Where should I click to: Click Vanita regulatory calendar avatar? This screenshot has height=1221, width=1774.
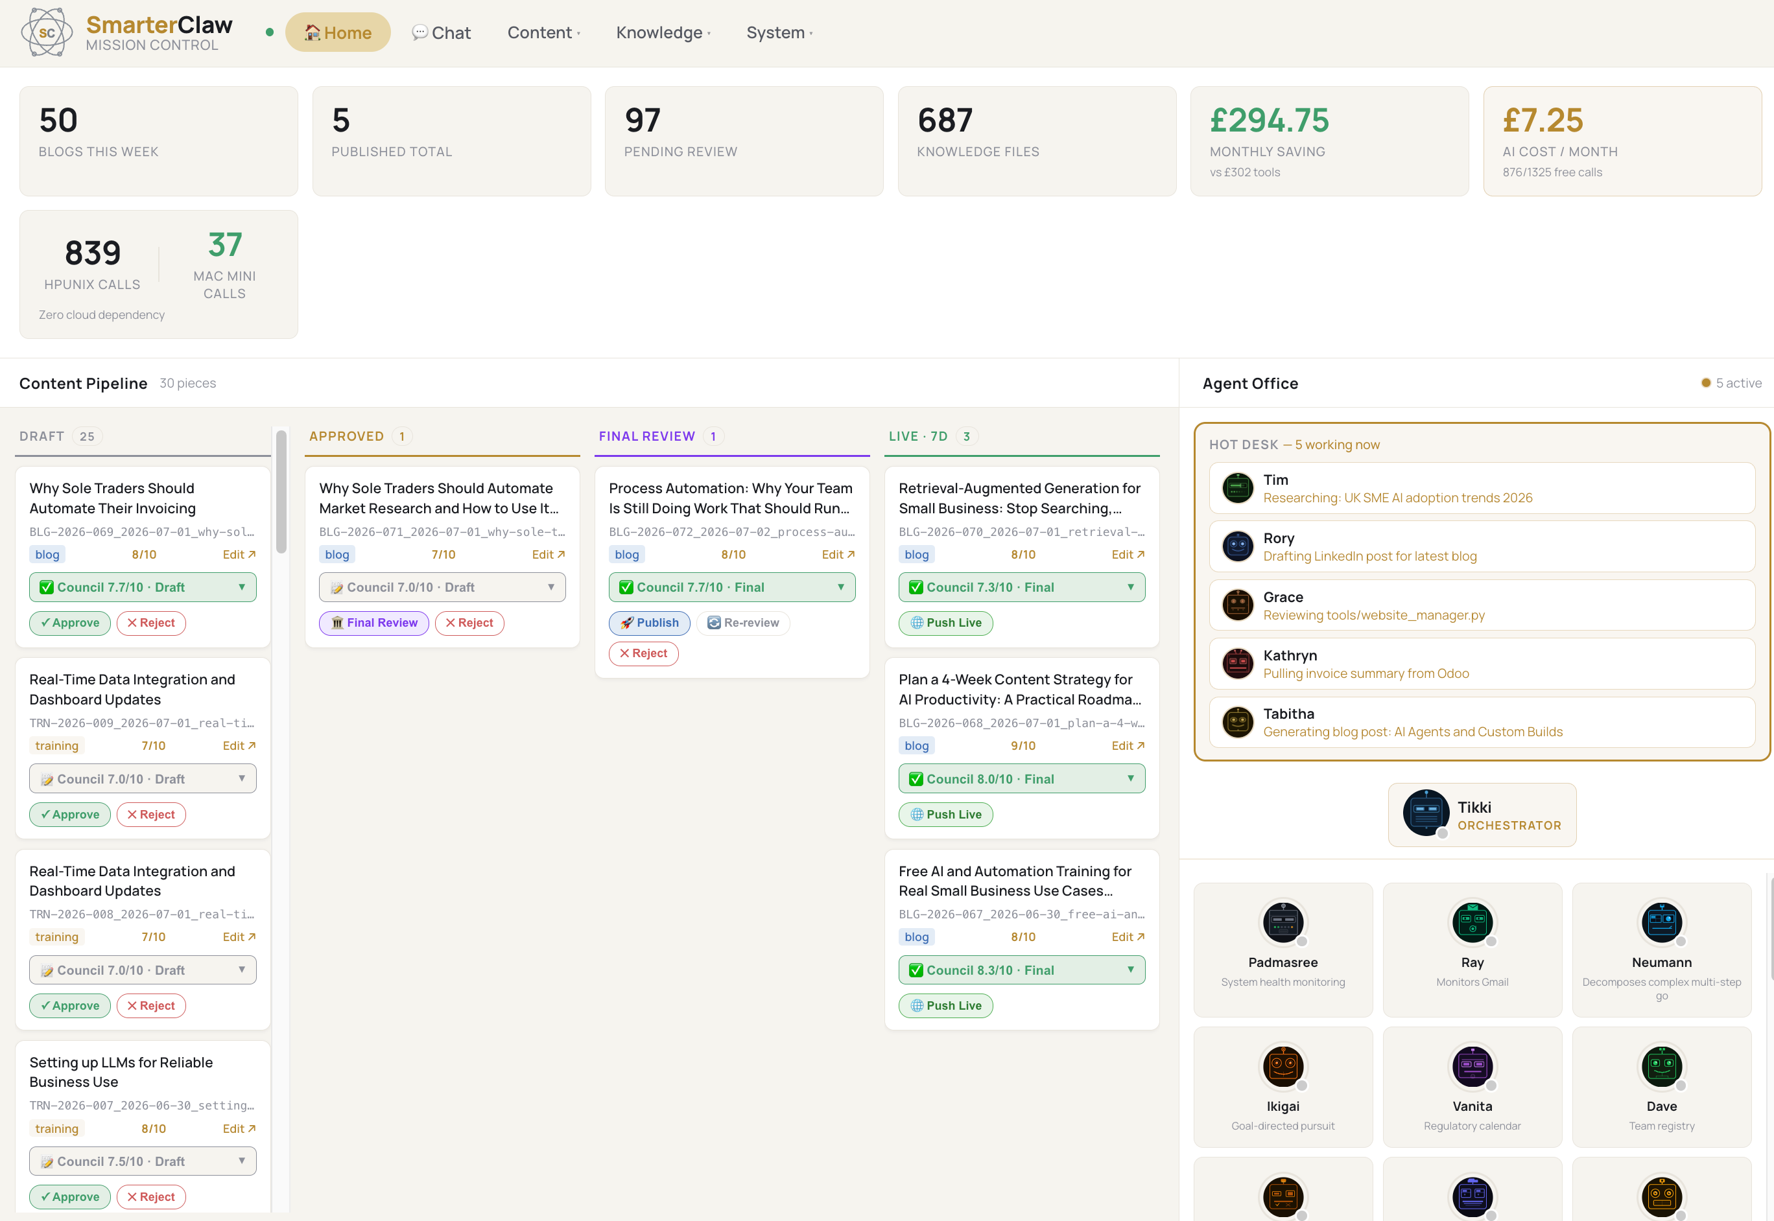coord(1472,1065)
